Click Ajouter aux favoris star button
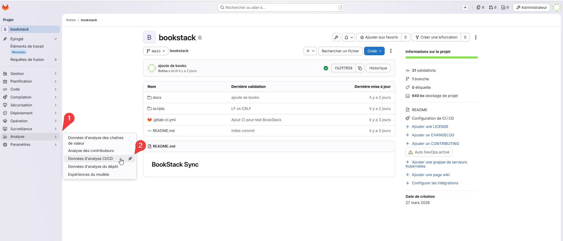The image size is (563, 241). click(379, 37)
